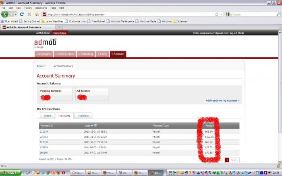Open the Bookmarks menu
Viewport: 282px width, 176px height.
pos(41,8)
